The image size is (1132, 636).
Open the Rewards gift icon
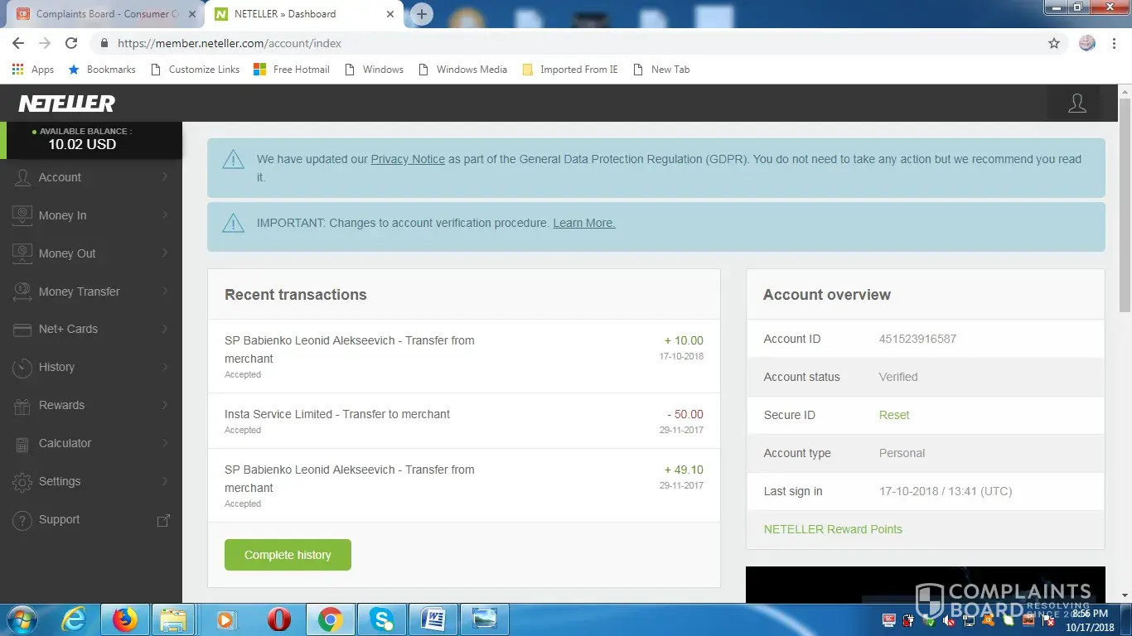point(23,405)
